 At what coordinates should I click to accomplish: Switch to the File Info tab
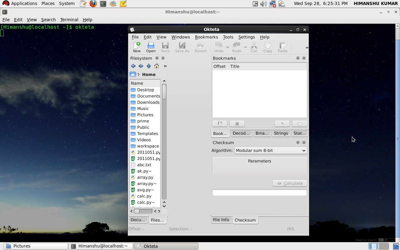point(221,220)
